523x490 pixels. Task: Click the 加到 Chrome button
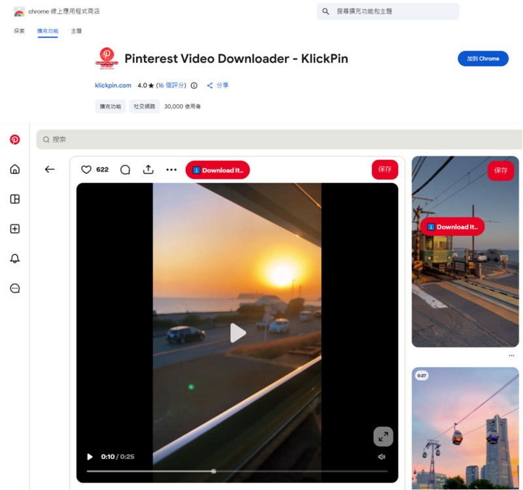[x=482, y=59]
